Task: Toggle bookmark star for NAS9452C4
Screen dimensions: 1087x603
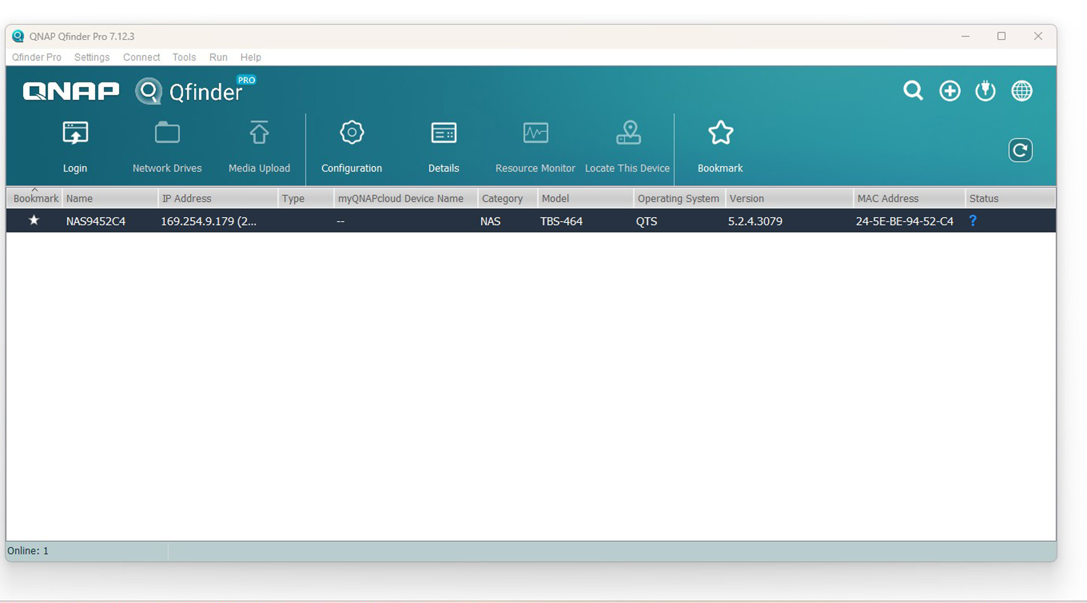Action: pos(34,221)
